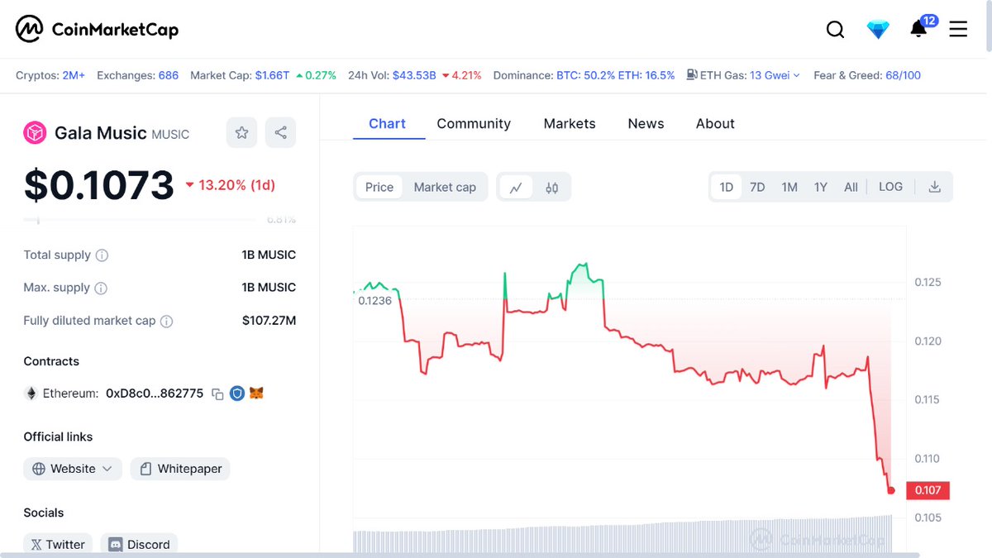Add token to MetaMask fox icon
This screenshot has height=558, width=992.
(x=257, y=393)
